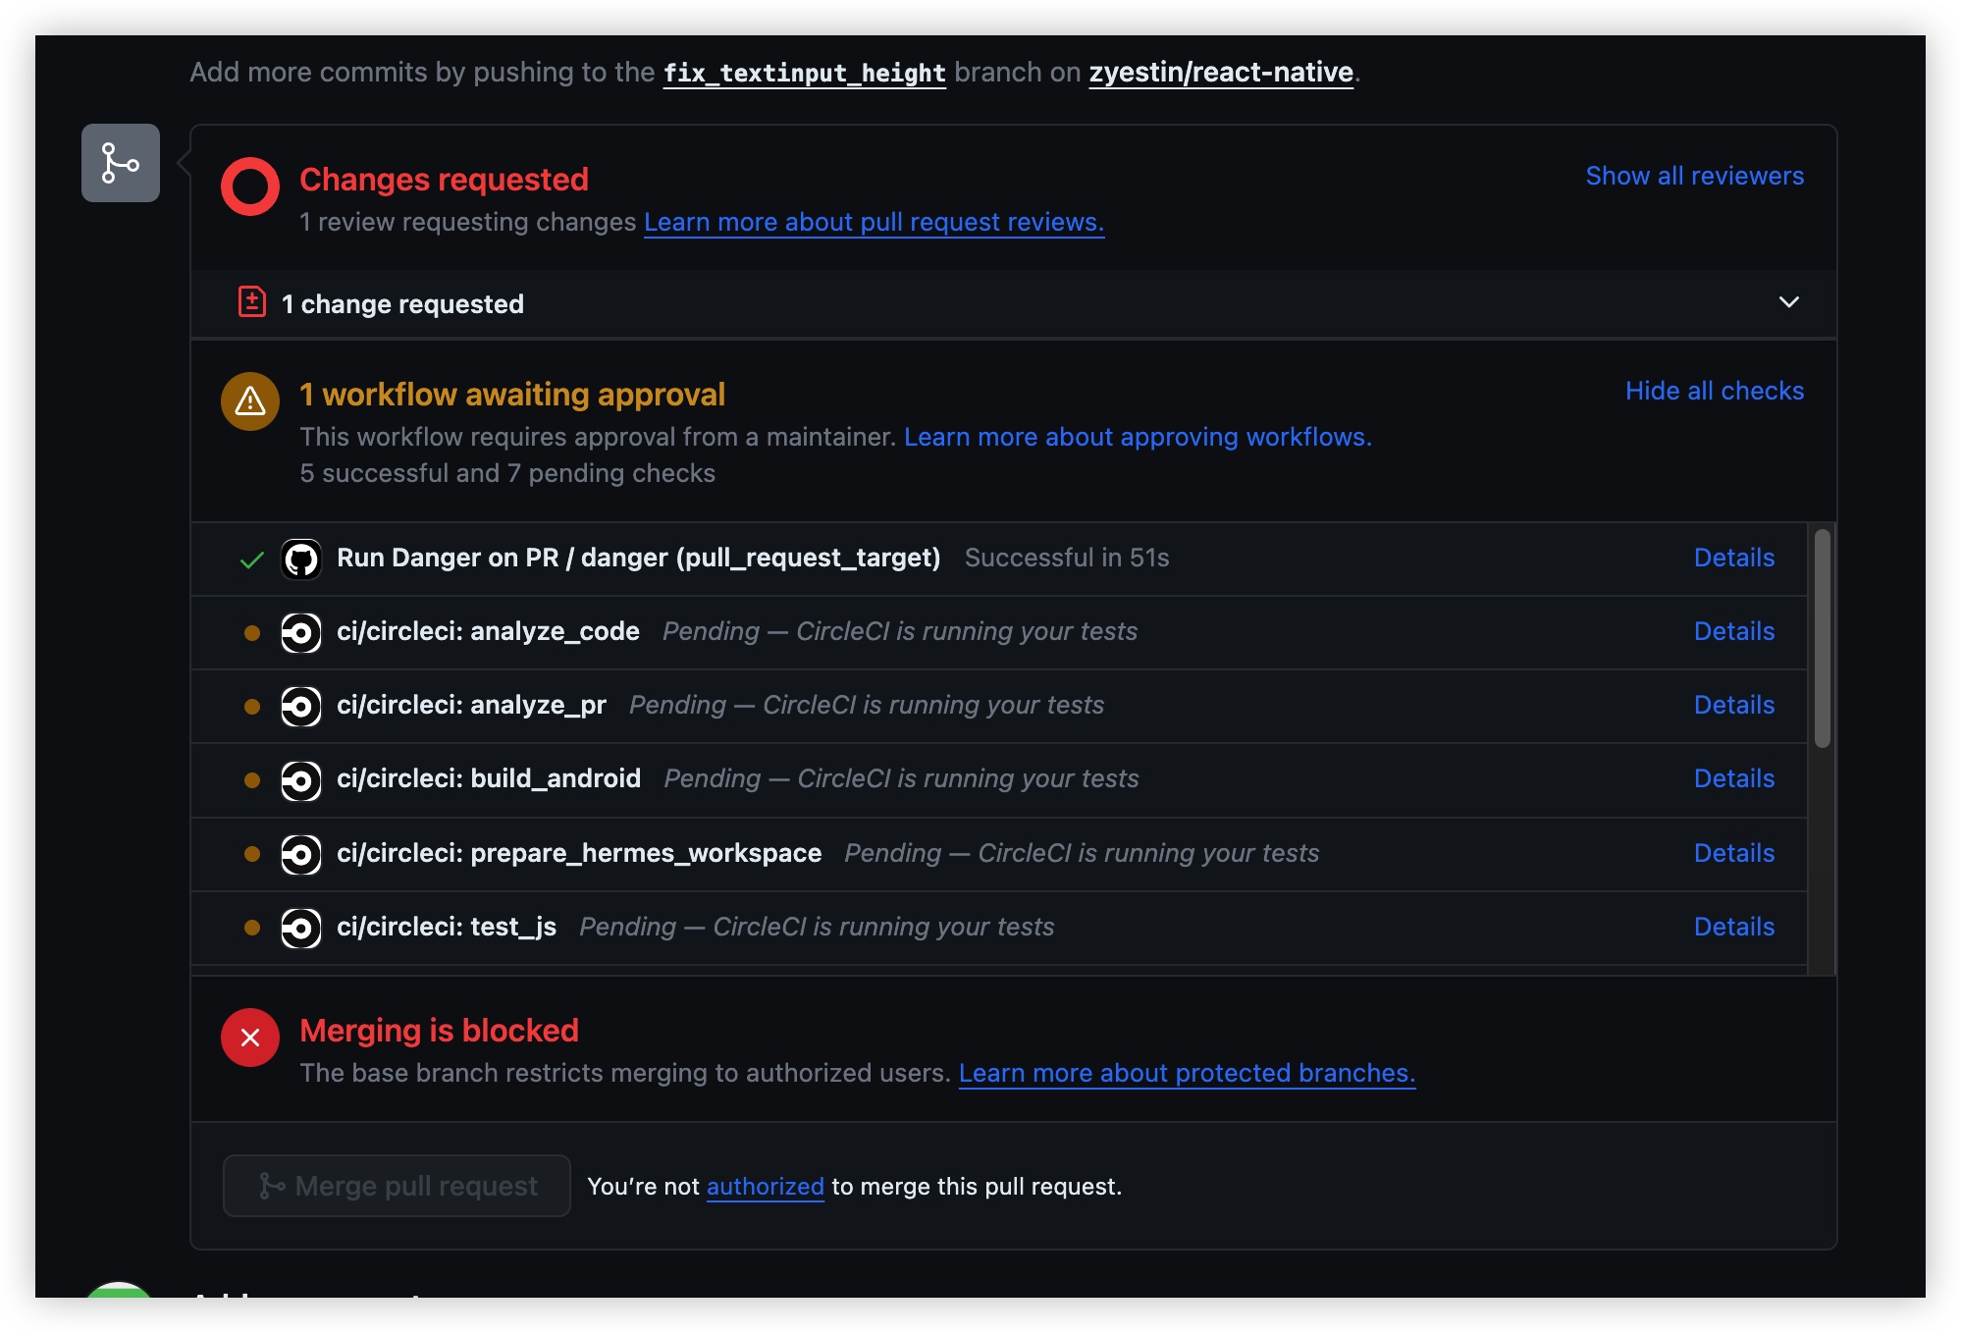Collapse checks via Hide all checks

(1714, 391)
